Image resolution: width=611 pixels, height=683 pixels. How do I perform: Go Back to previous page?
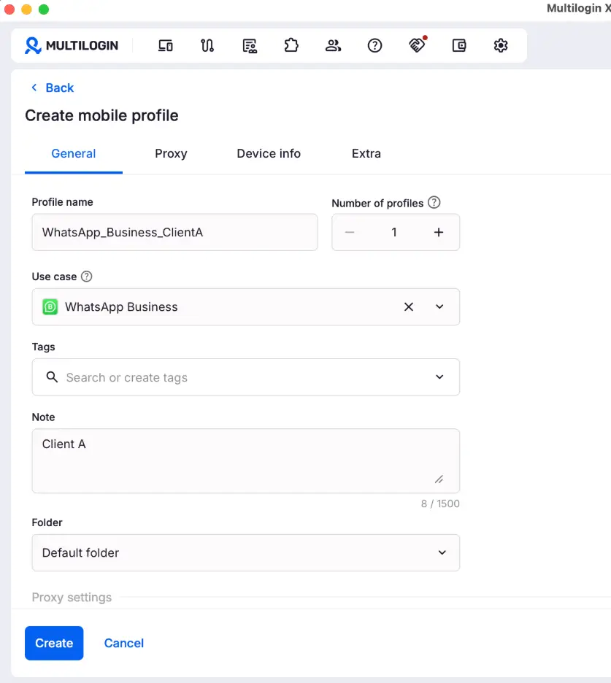[53, 88]
